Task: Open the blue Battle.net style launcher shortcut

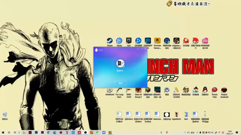Action: click(138, 41)
